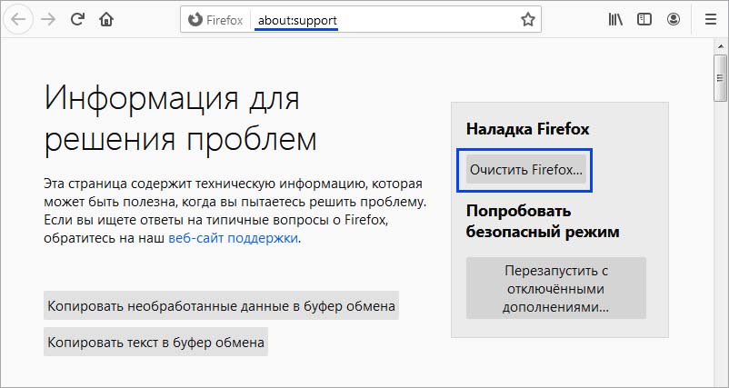Click the "Информация для решения проблем" heading

[x=180, y=118]
